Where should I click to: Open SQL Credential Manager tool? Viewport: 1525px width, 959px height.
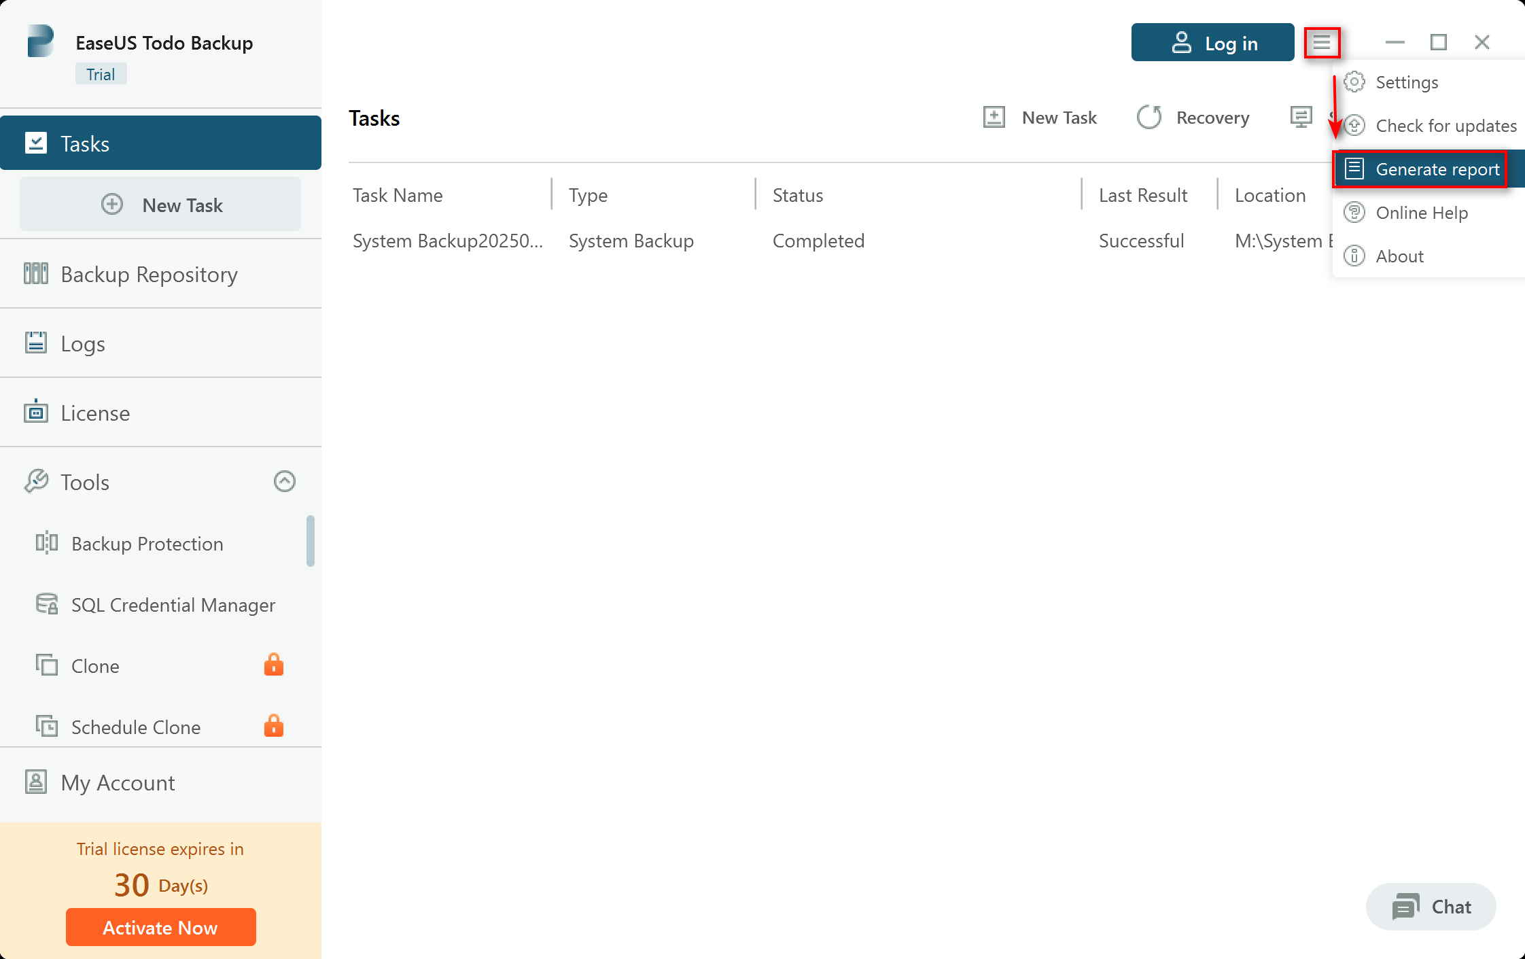[x=153, y=605]
